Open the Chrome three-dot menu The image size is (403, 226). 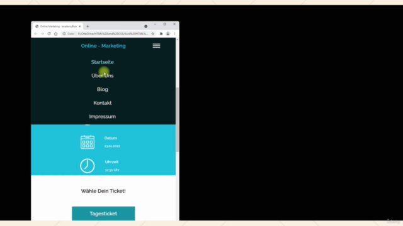tap(175, 34)
